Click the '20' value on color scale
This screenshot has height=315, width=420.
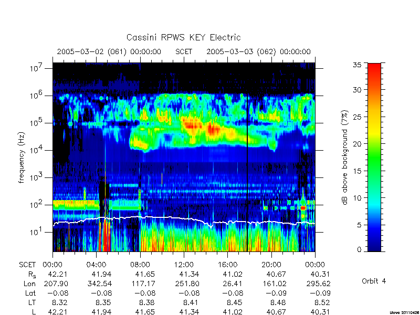(358, 143)
